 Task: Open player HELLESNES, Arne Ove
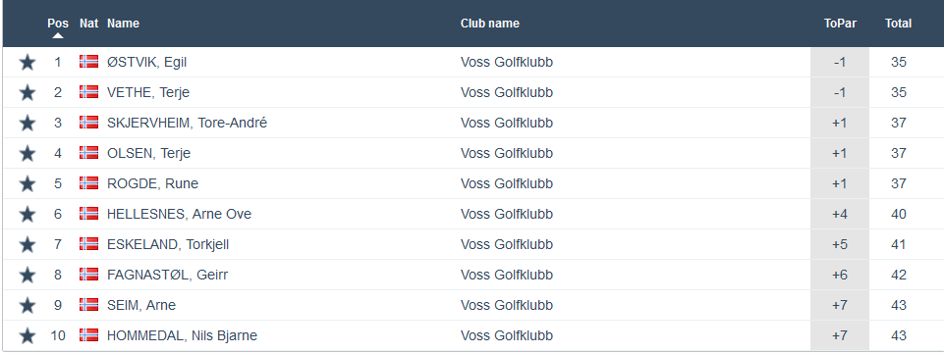click(180, 214)
